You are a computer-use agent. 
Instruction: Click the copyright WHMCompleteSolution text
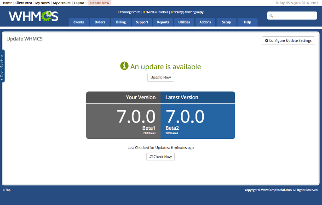(282, 190)
